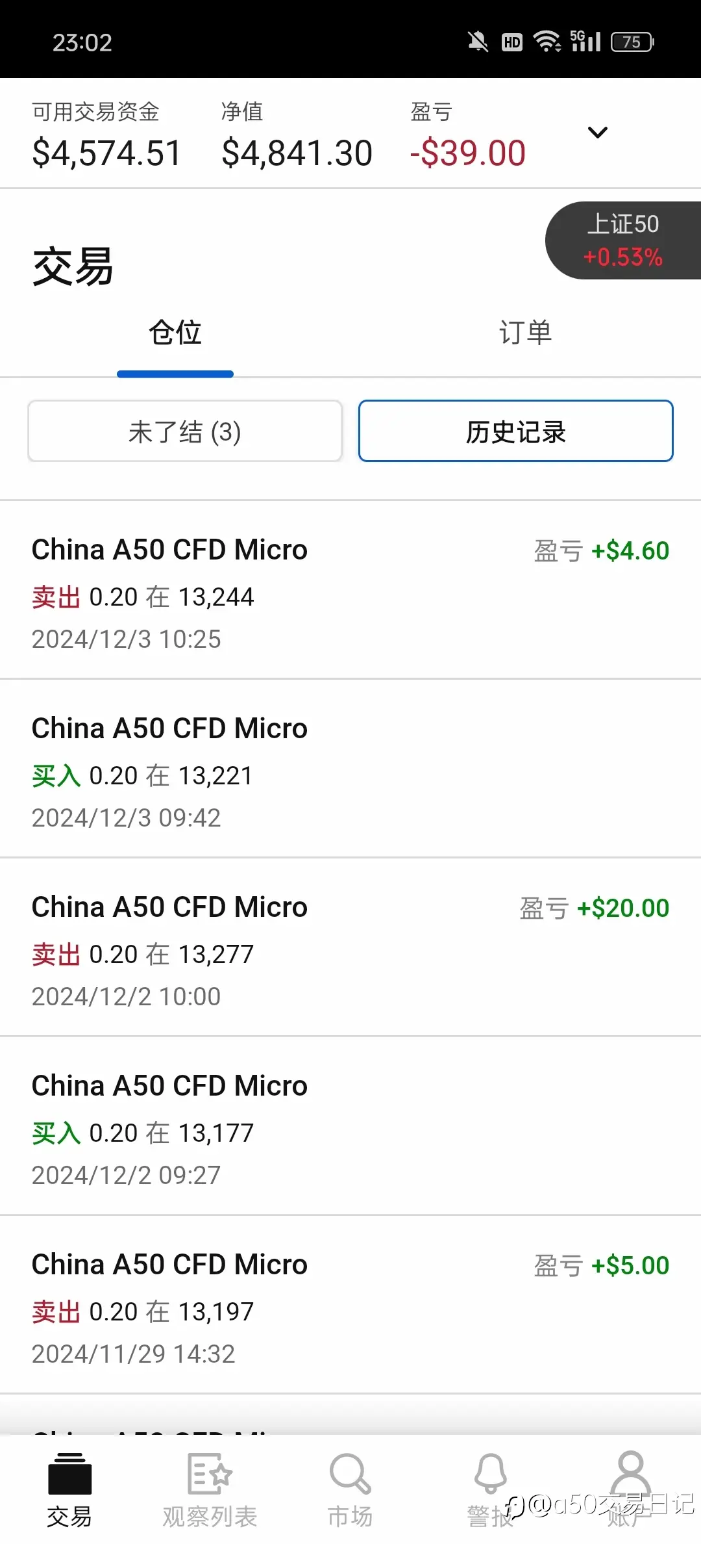701x1544 pixels.
Task: Select the 历史记录 history filter
Action: pos(516,431)
